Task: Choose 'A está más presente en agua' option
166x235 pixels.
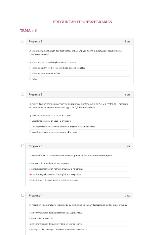Action: (30, 121)
